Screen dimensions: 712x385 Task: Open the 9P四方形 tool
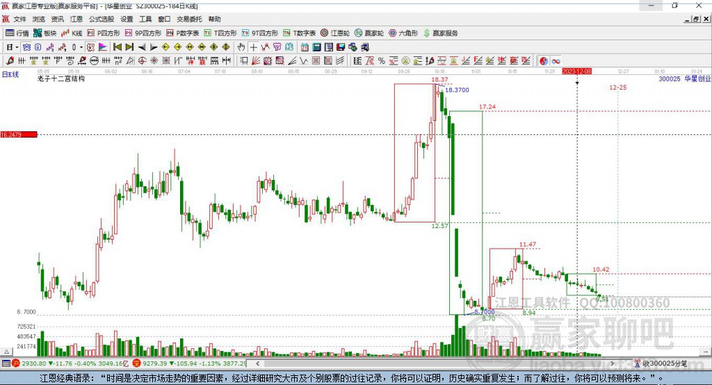point(143,33)
